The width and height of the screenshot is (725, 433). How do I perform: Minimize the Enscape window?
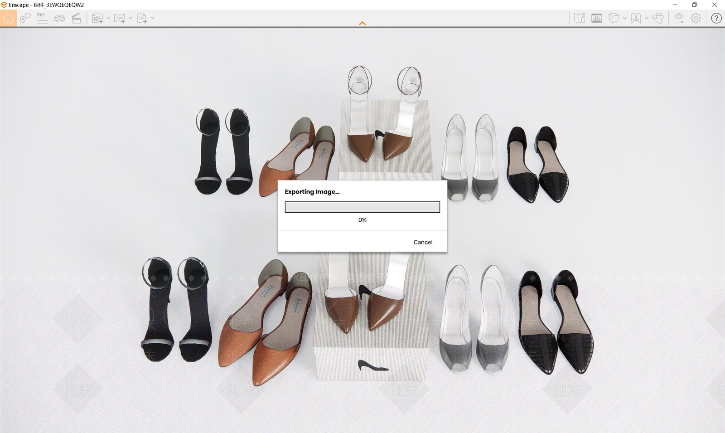tap(675, 5)
